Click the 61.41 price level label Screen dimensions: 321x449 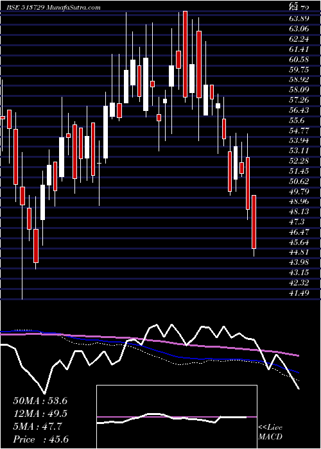pyautogui.click(x=299, y=49)
